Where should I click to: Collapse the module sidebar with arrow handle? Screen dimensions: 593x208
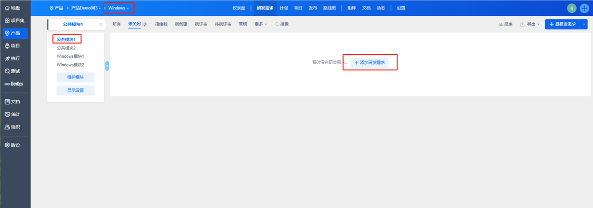(x=107, y=66)
